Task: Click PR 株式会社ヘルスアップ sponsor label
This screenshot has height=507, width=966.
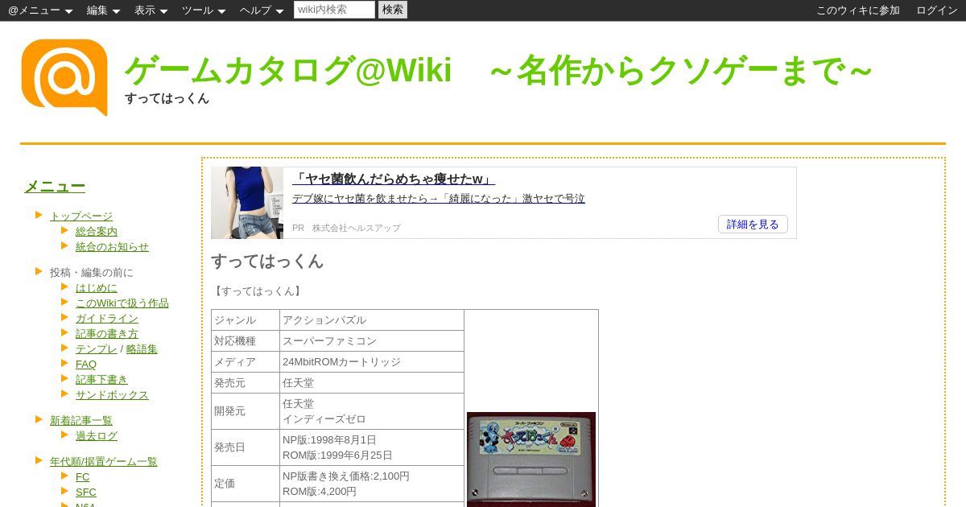Action: 346,228
